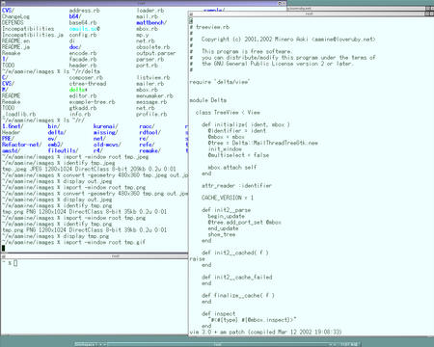Click README.ja in the file listing
Screen dimensions: 434x347
15,47
